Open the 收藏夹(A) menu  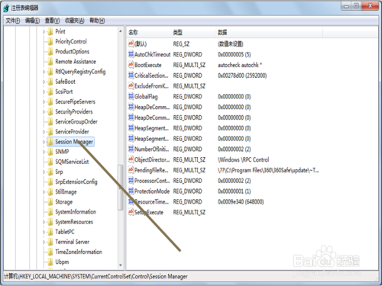pos(75,21)
